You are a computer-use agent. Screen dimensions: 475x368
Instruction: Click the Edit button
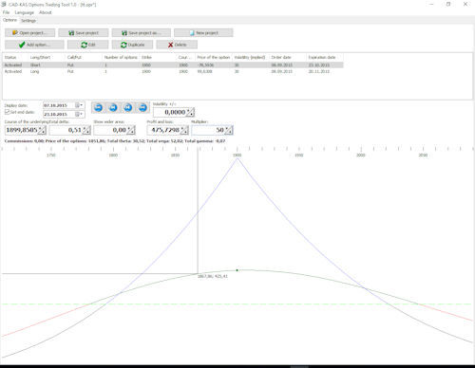[x=88, y=45]
